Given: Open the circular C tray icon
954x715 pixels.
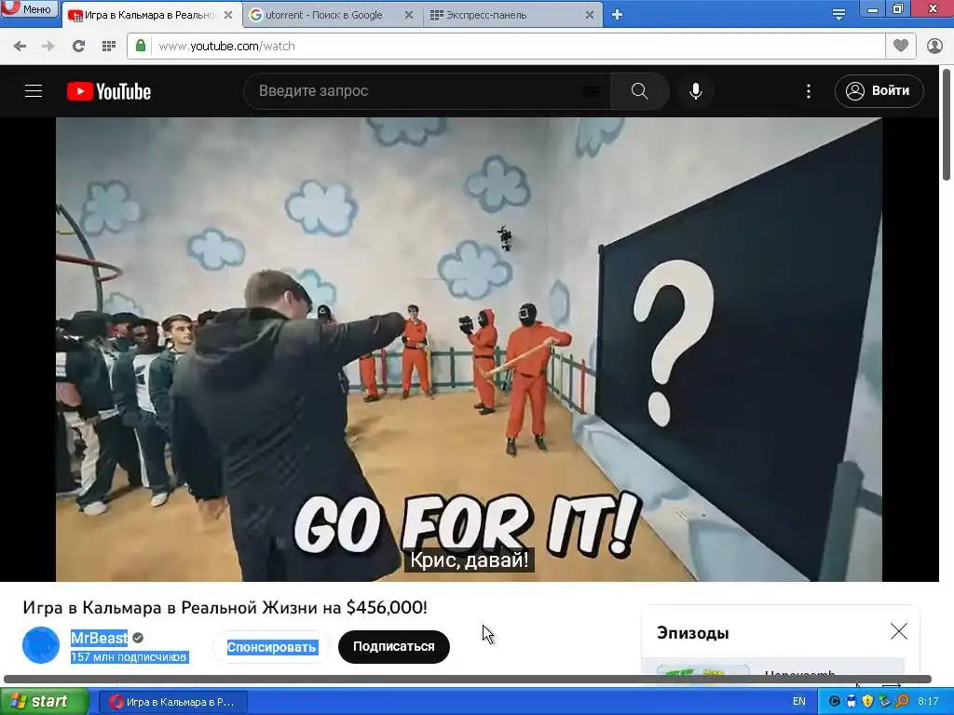Looking at the screenshot, I should pyautogui.click(x=835, y=702).
